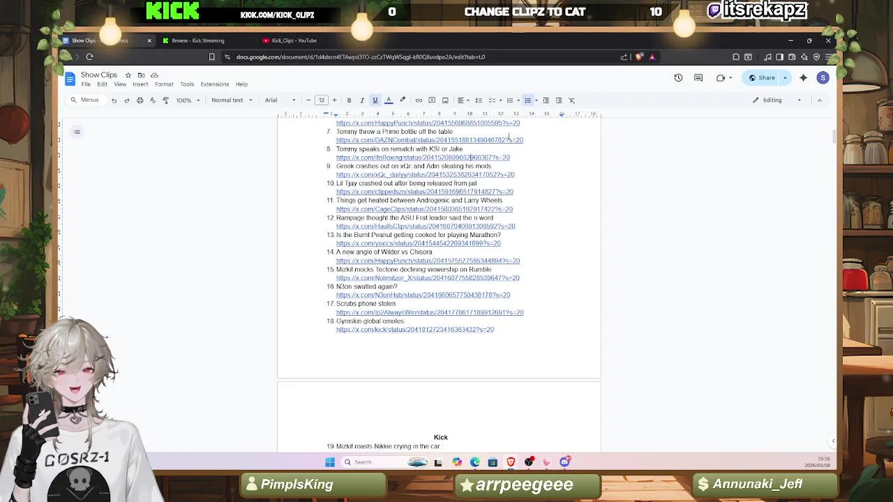The width and height of the screenshot is (893, 502).
Task: Decrease font size with minus button
Action: coord(308,100)
